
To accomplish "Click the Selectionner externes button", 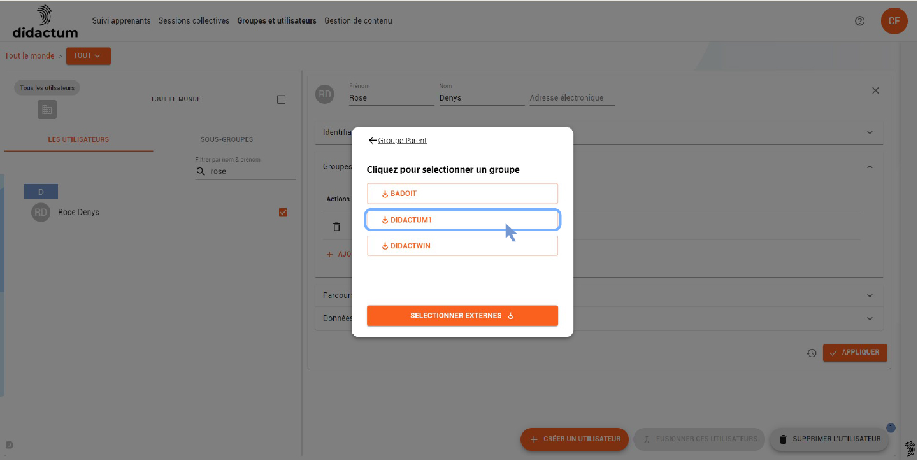I will [463, 316].
